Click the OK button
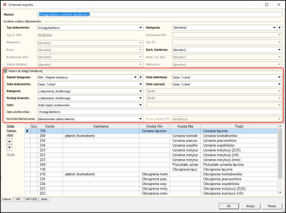 (228, 206)
